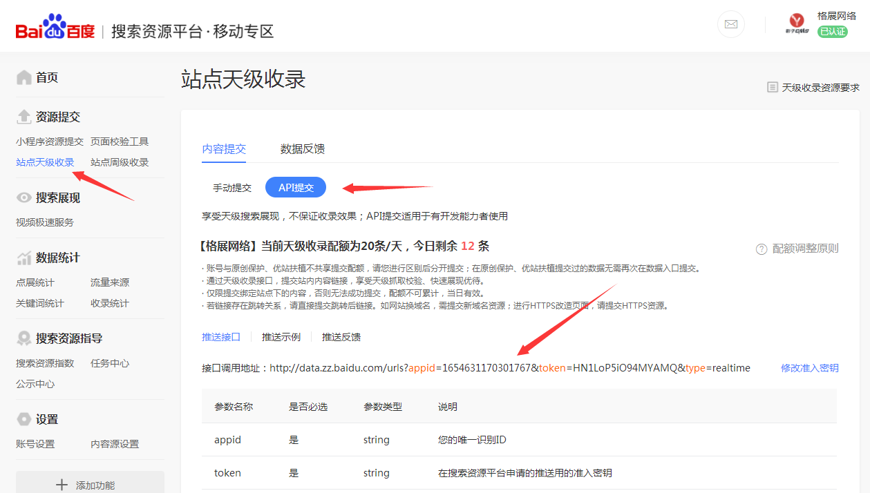Show the 推送示例 sub-tab

pyautogui.click(x=281, y=337)
